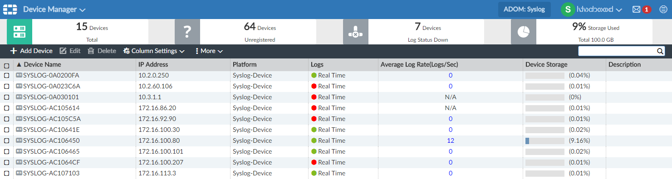Click the Storage Used pie chart icon
672x179 pixels.
click(524, 32)
